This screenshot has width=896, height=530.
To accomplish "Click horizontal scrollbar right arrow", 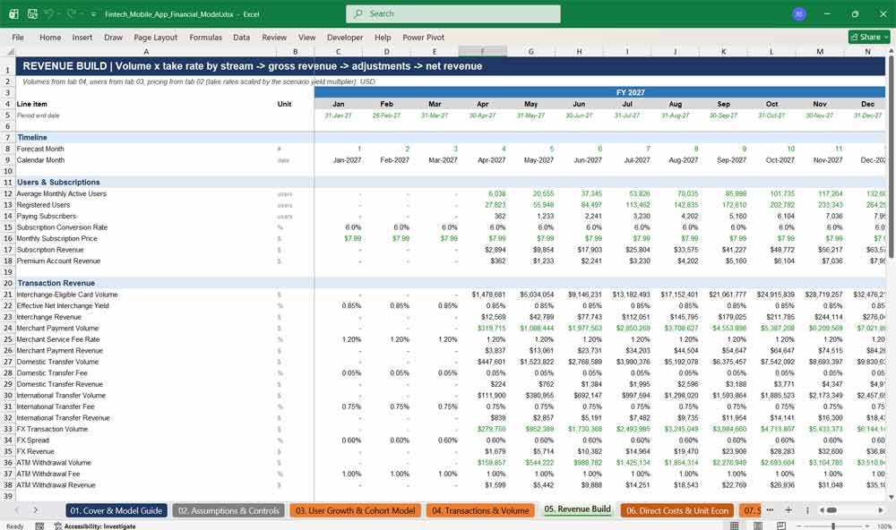I will [881, 510].
